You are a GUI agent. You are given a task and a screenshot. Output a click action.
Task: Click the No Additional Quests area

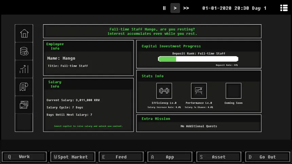click(199, 126)
